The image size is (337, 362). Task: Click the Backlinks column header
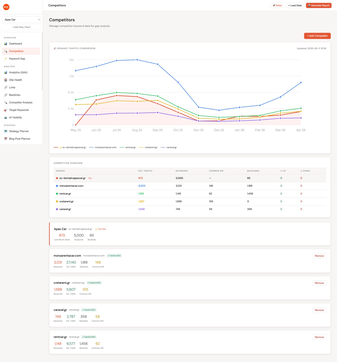[253, 171]
